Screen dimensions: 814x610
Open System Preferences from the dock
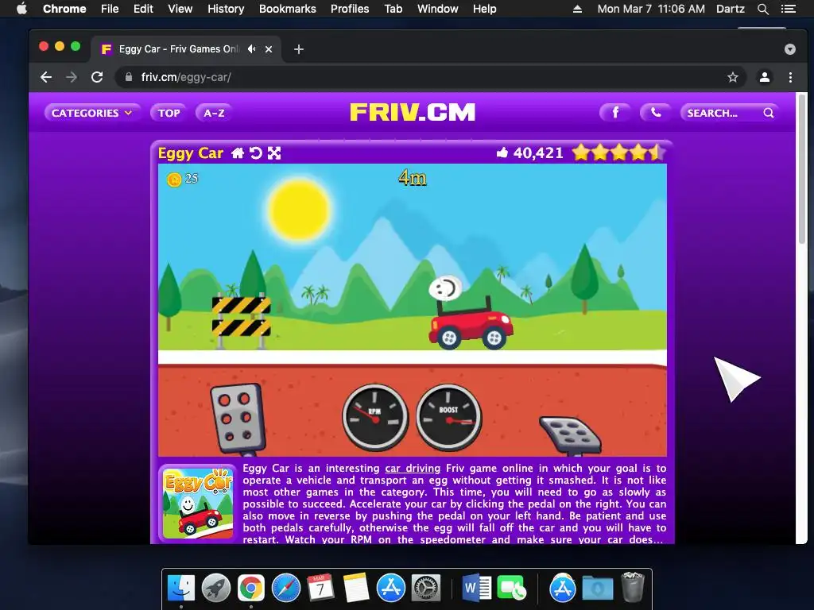tap(426, 589)
